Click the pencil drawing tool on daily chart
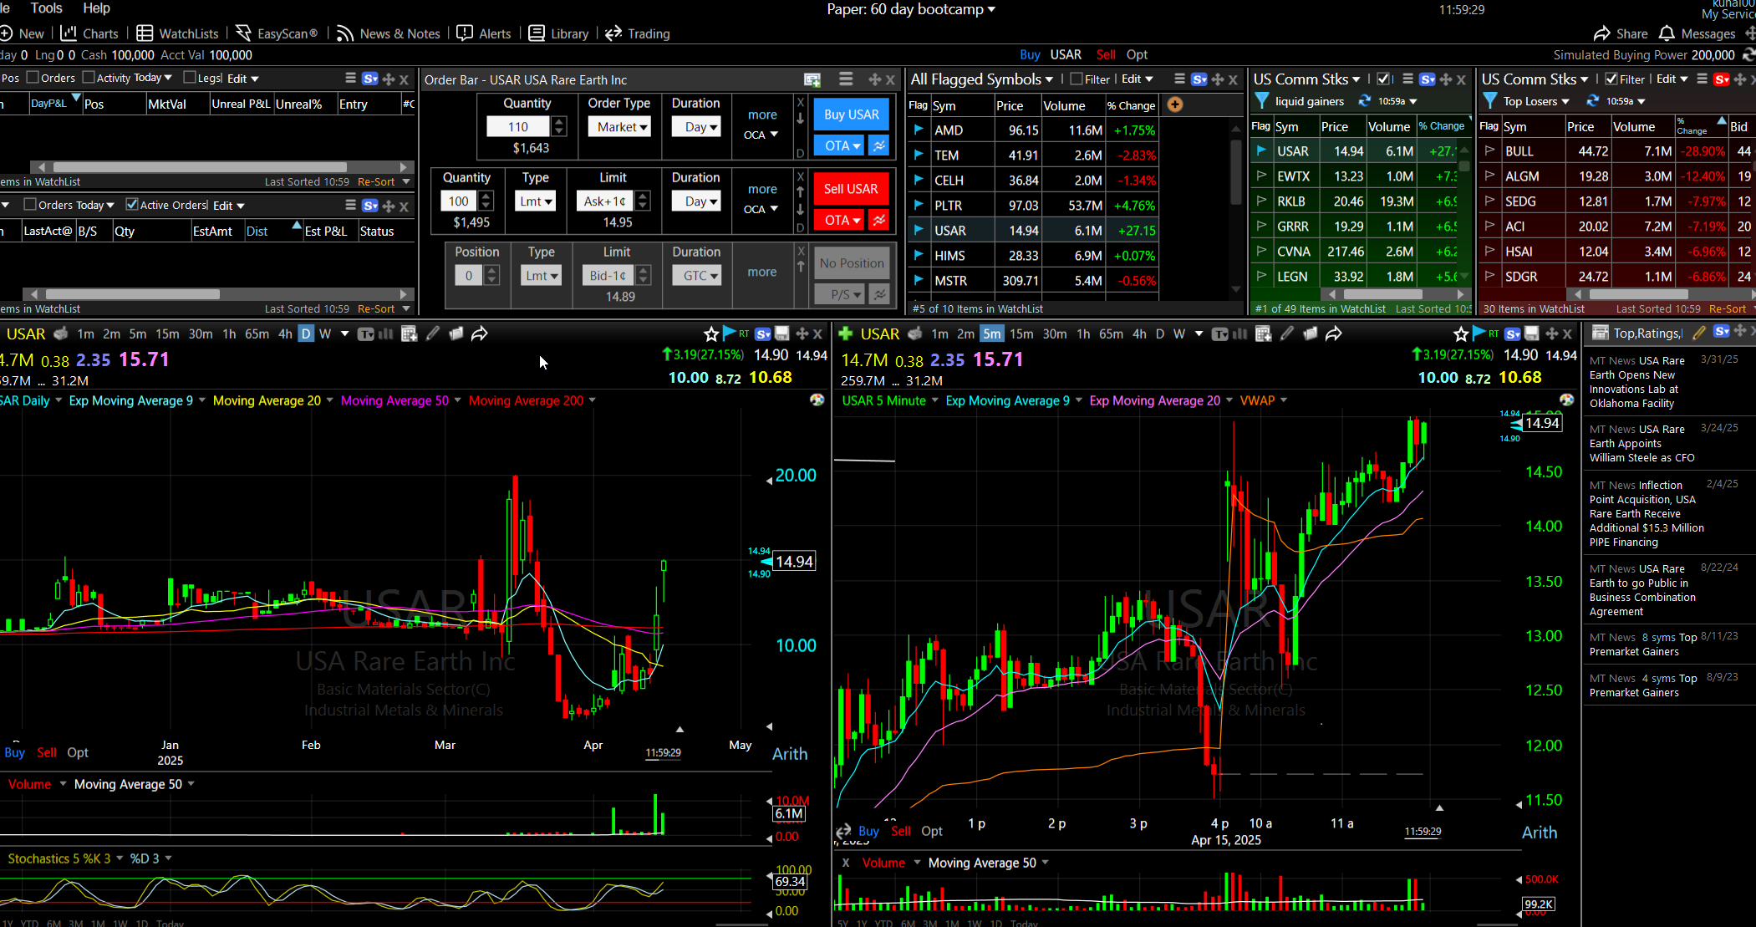Image resolution: width=1756 pixels, height=927 pixels. tap(432, 334)
